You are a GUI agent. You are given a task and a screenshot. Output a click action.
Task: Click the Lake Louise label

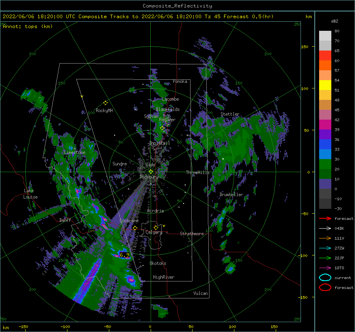pos(30,194)
